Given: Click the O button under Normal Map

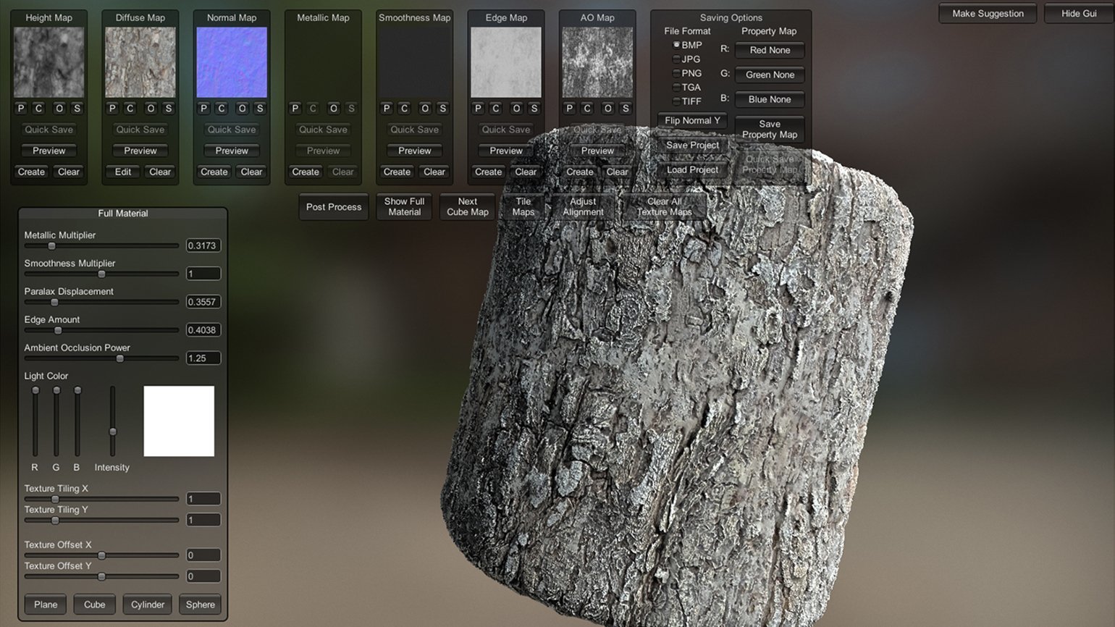Looking at the screenshot, I should click(x=242, y=109).
